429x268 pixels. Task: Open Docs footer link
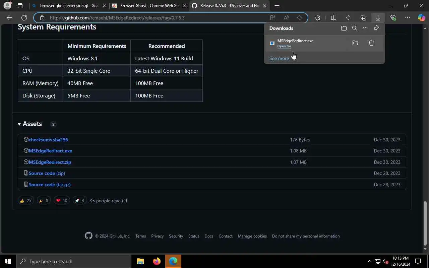(209, 236)
